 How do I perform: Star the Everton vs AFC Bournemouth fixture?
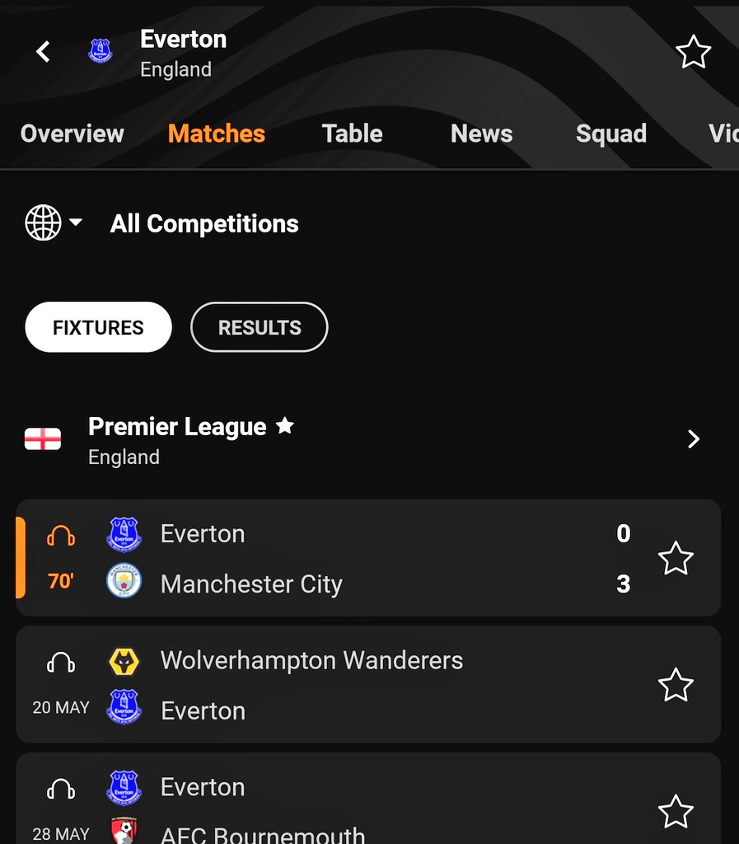[676, 811]
